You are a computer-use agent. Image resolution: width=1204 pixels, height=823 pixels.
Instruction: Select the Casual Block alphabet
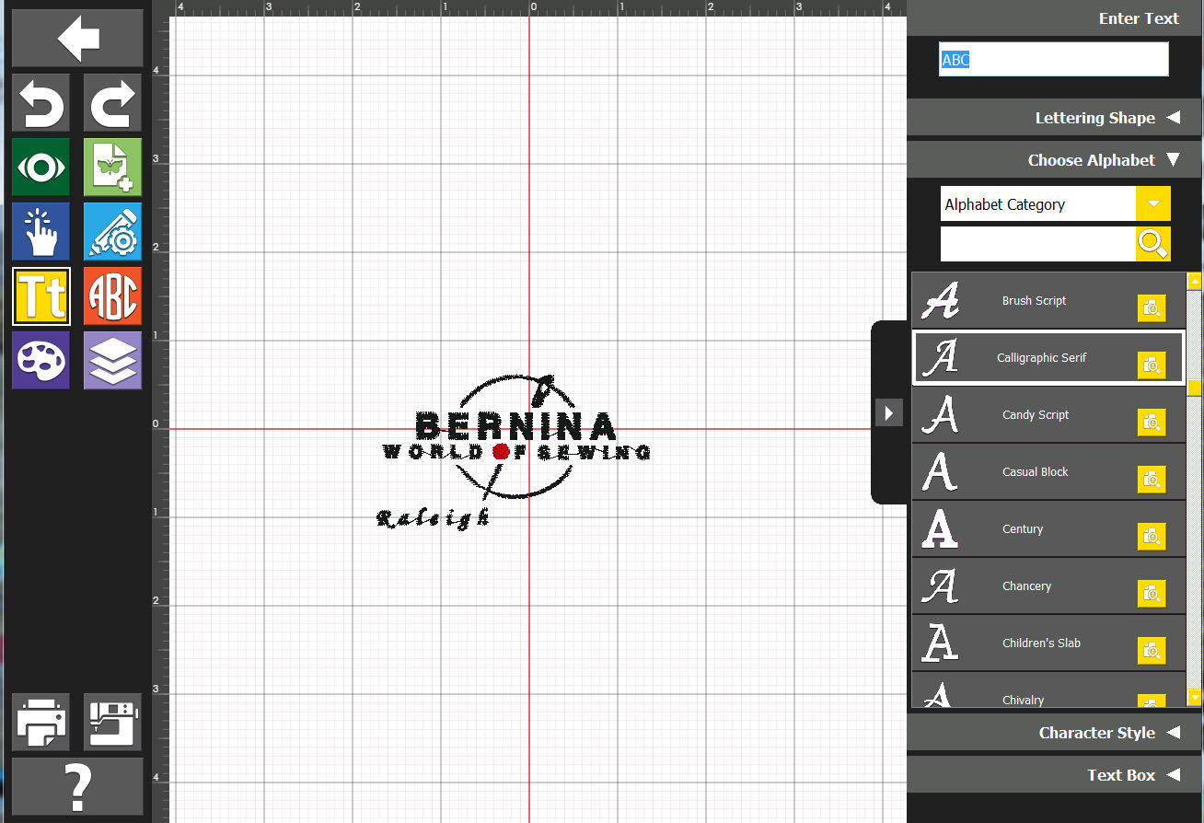click(x=1048, y=472)
